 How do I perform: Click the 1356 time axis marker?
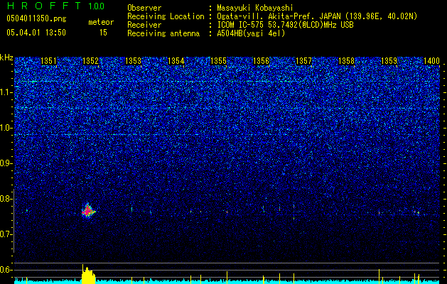(261, 61)
